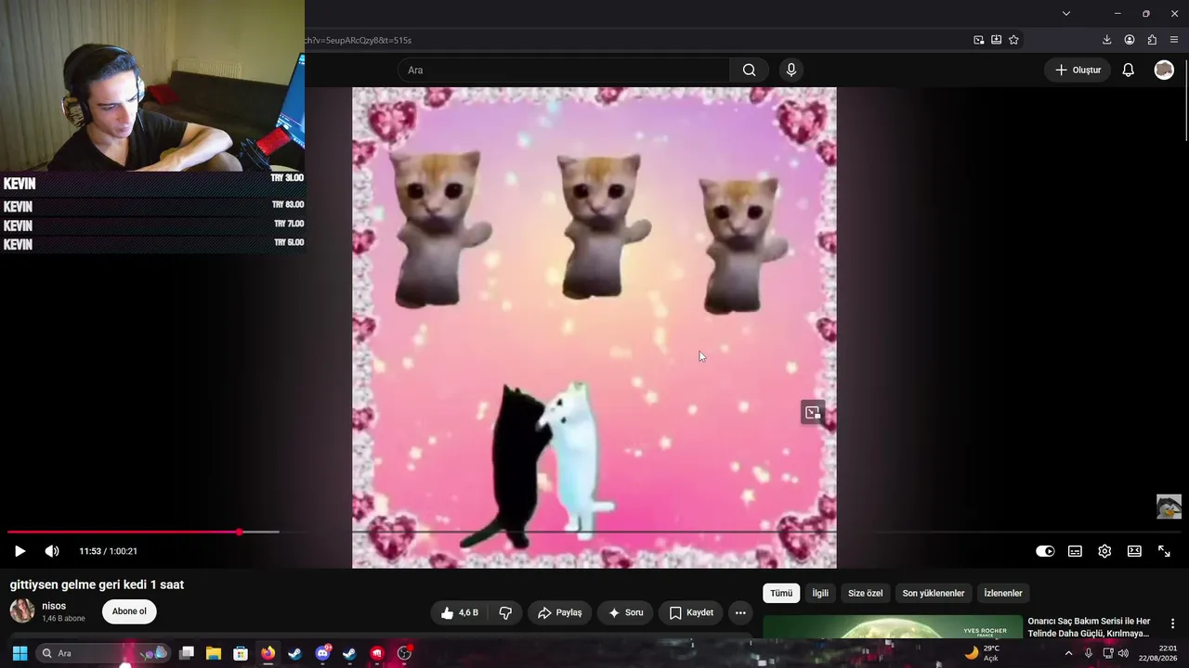Like the video with thumbs up
The width and height of the screenshot is (1189, 668).
(x=460, y=612)
